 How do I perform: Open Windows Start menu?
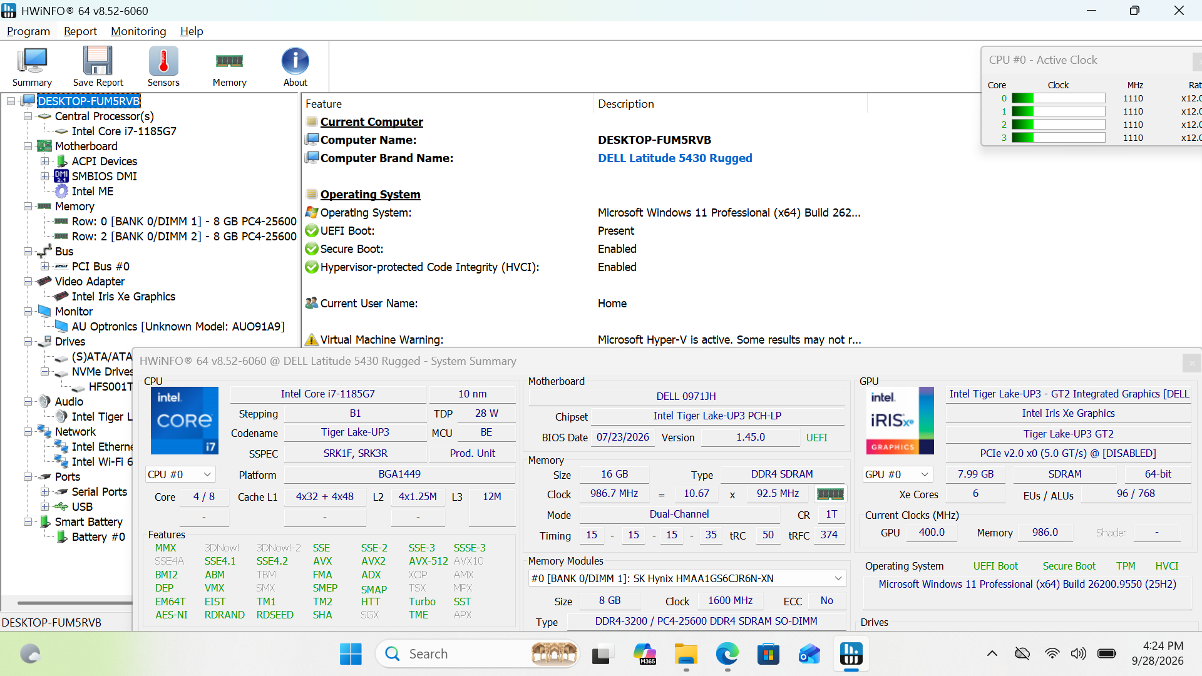(x=351, y=653)
